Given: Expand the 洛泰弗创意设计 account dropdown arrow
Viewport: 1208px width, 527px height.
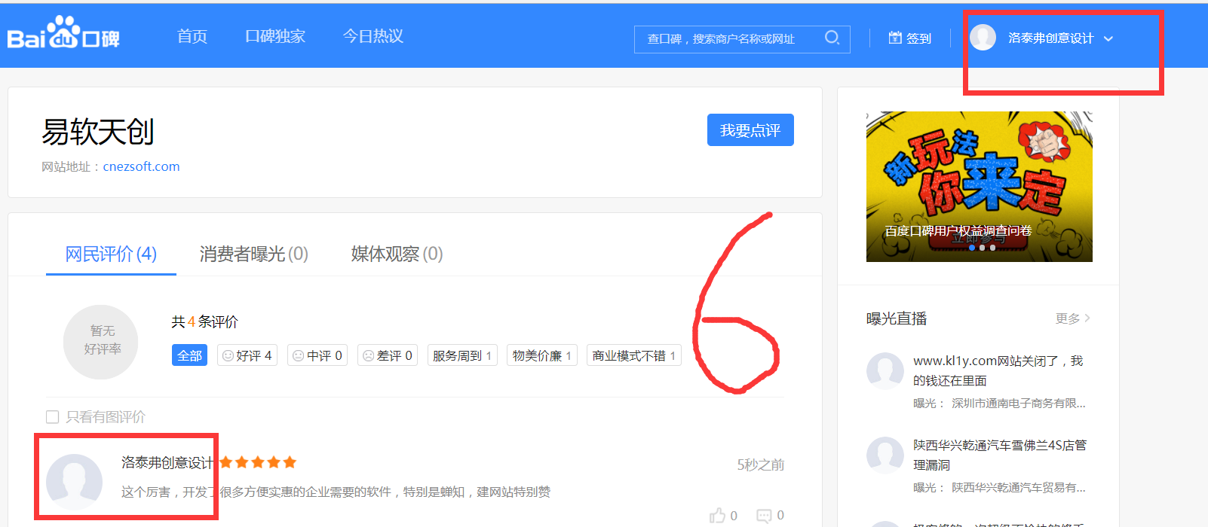Looking at the screenshot, I should pos(1108,38).
